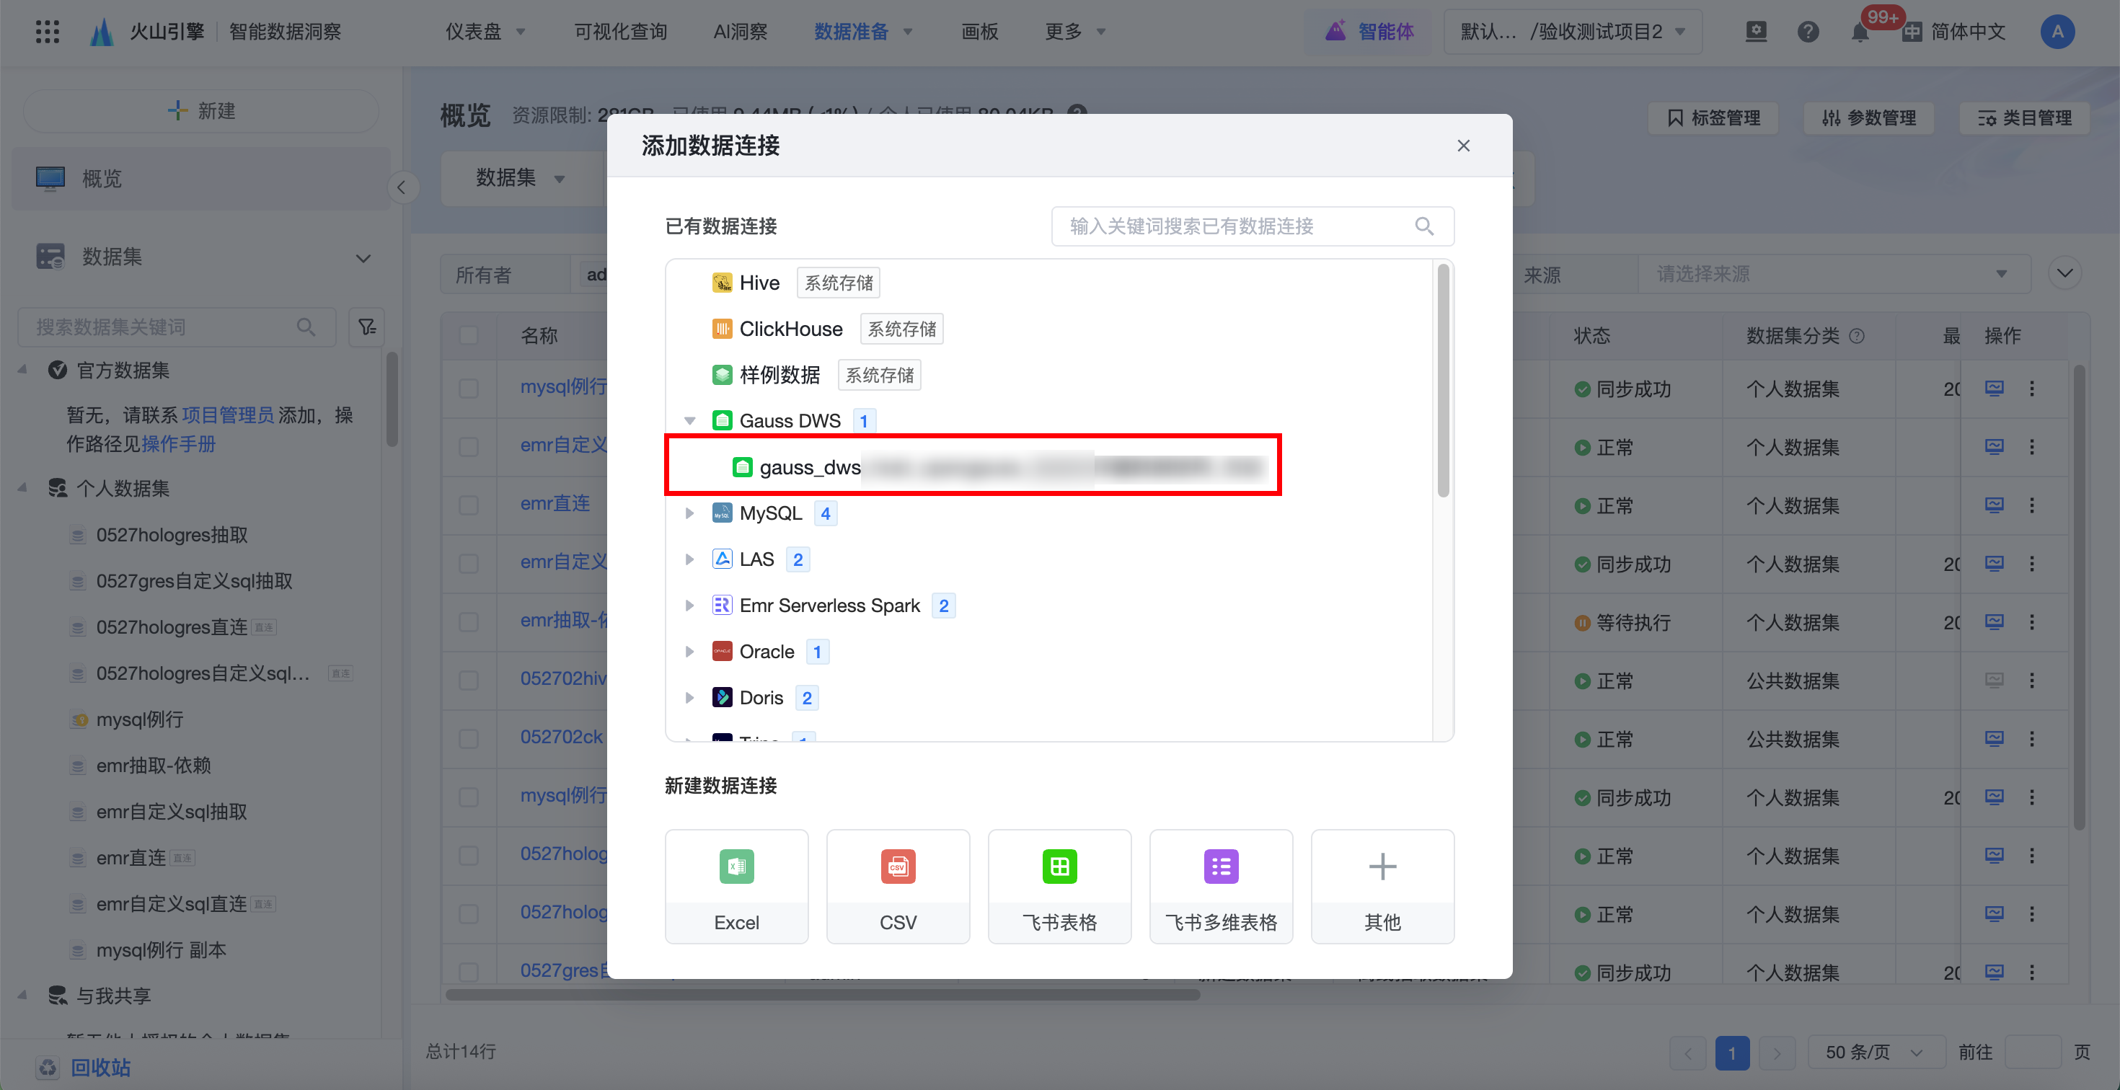Open the 操作手册 link
Image resolution: width=2120 pixels, height=1090 pixels.
point(179,444)
